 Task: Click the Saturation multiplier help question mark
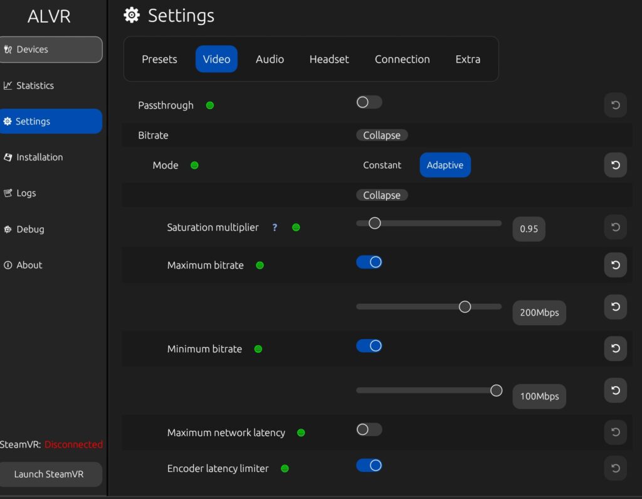coord(275,227)
